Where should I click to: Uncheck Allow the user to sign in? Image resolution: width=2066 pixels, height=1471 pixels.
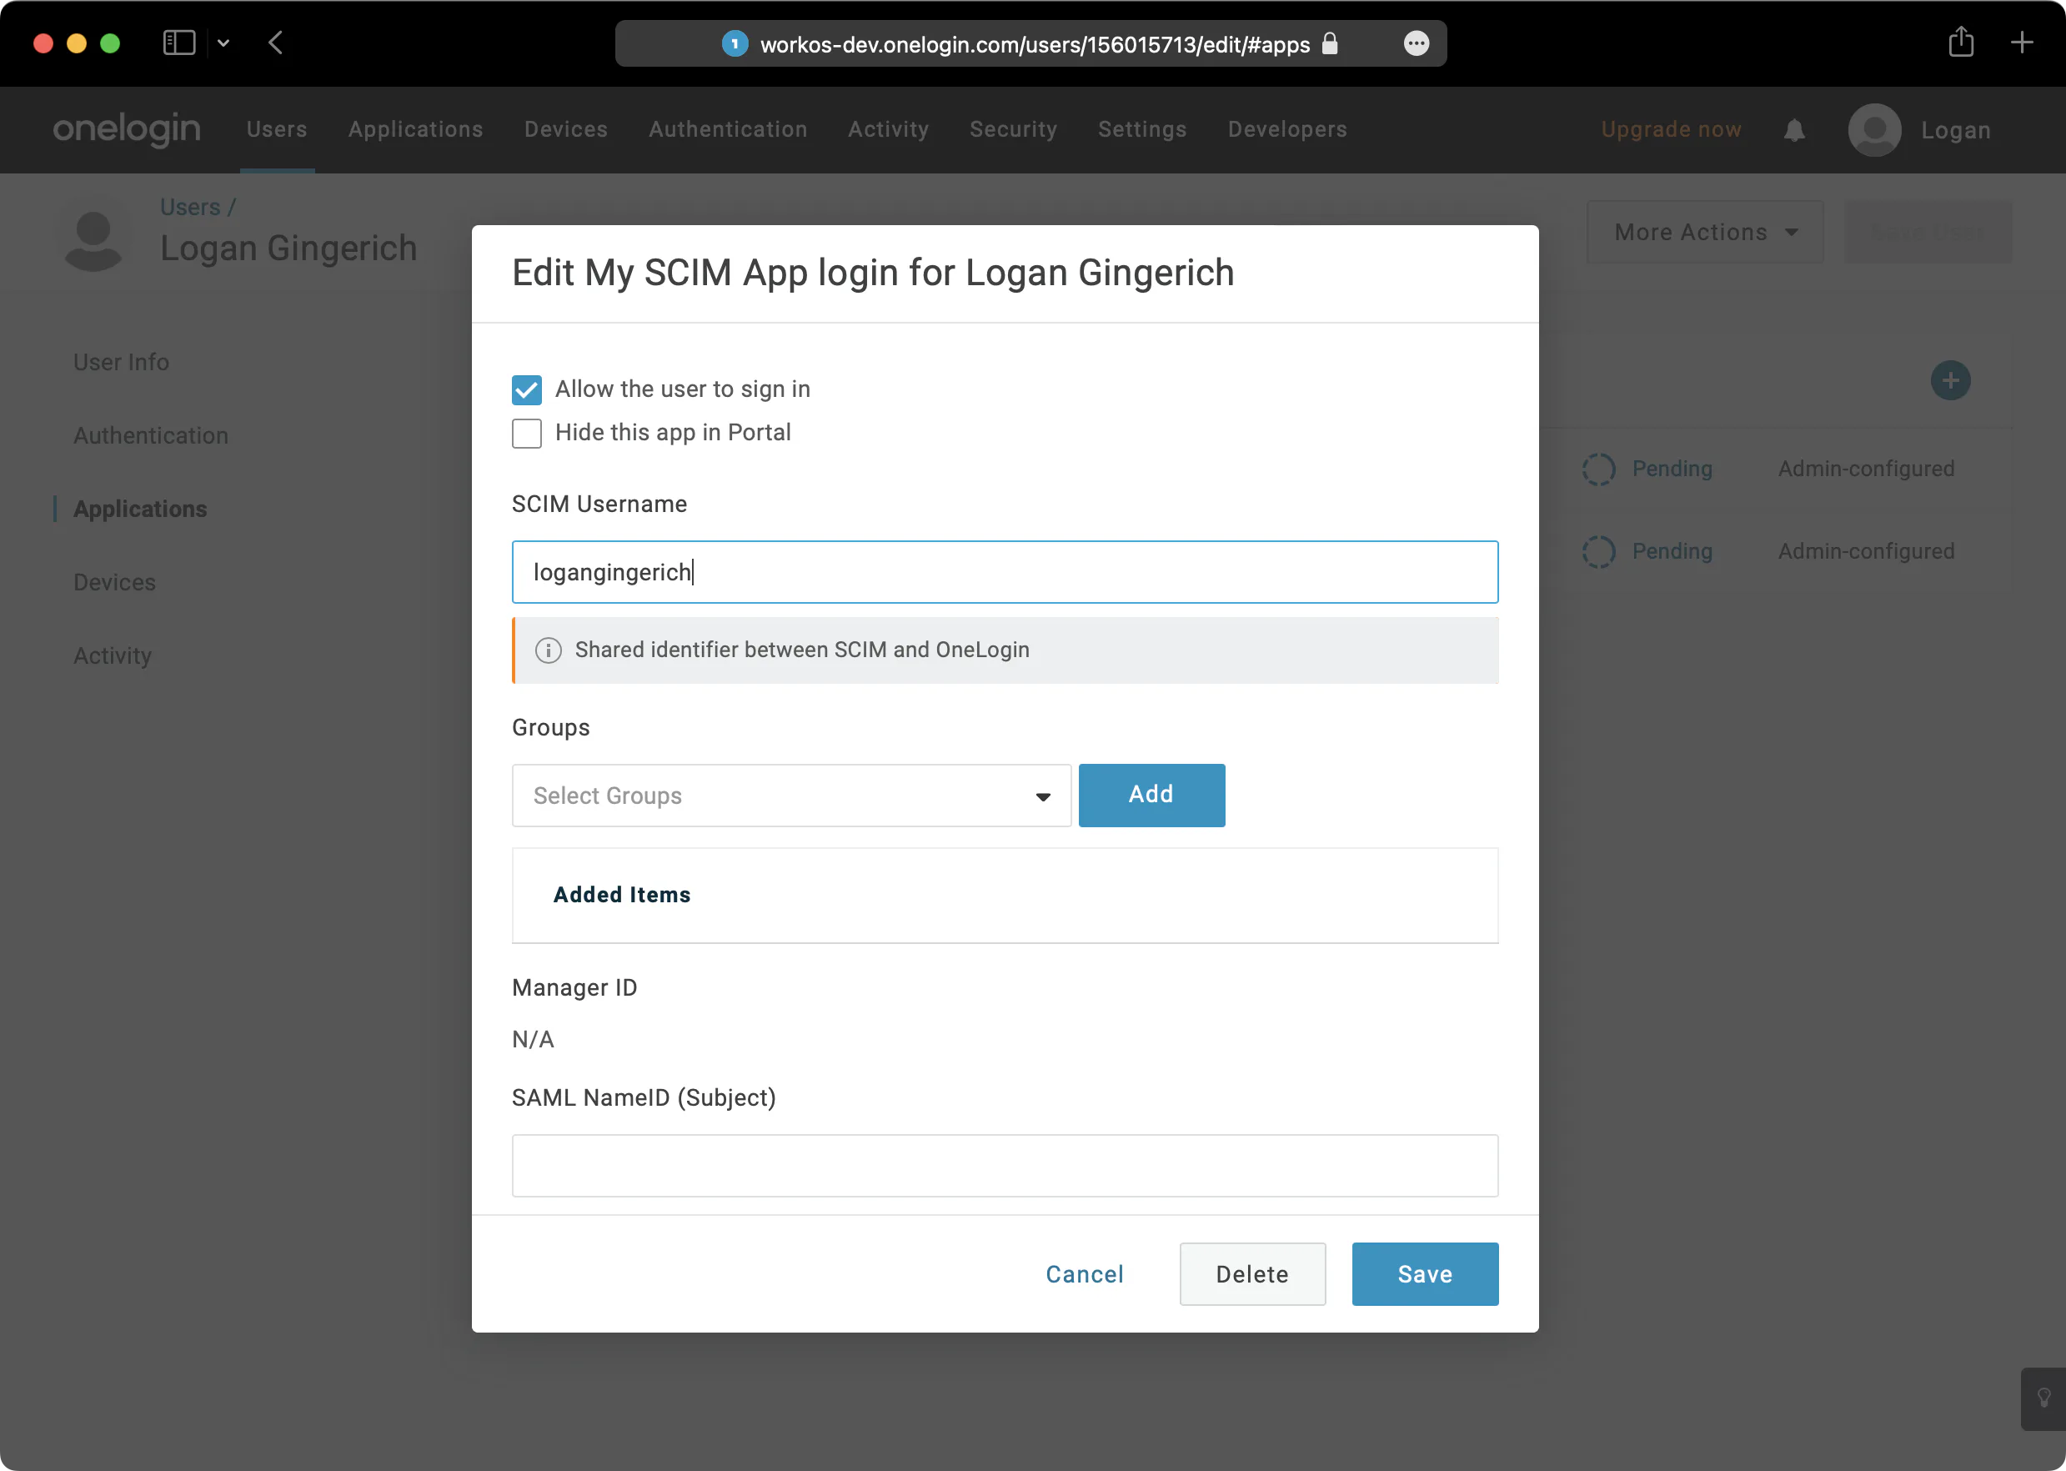tap(526, 389)
